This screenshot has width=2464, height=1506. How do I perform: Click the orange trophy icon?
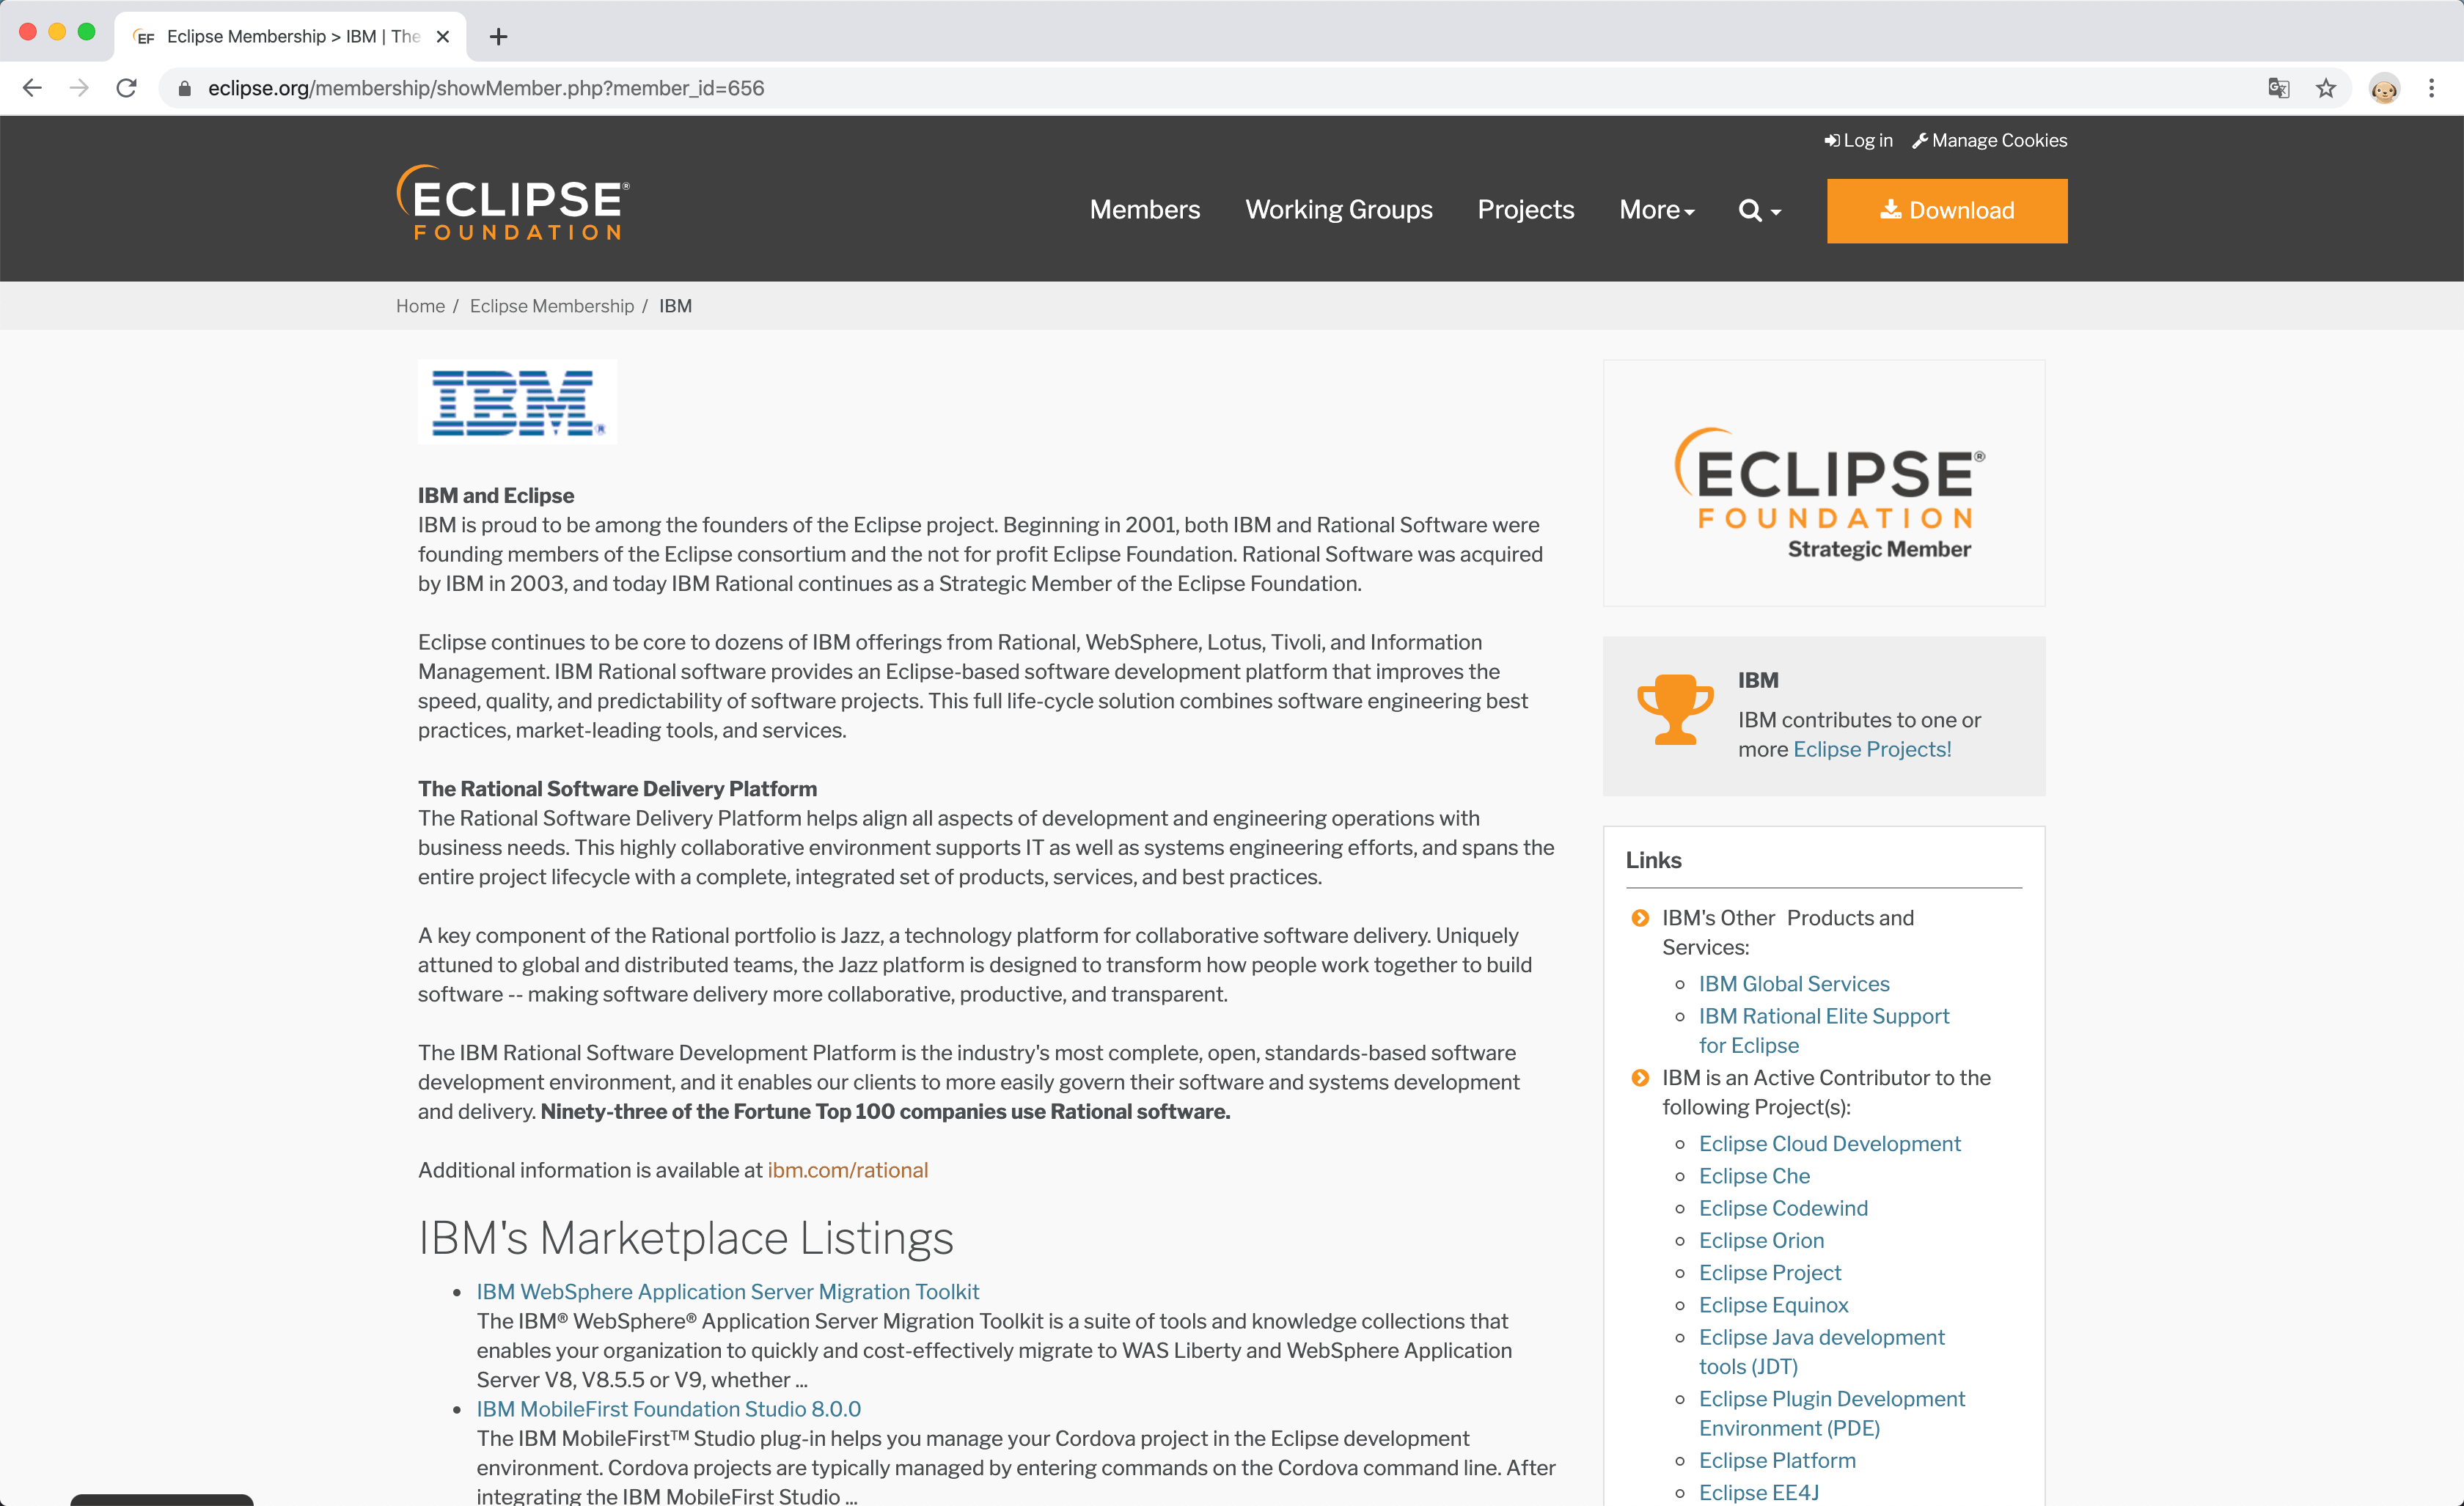[x=1675, y=709]
